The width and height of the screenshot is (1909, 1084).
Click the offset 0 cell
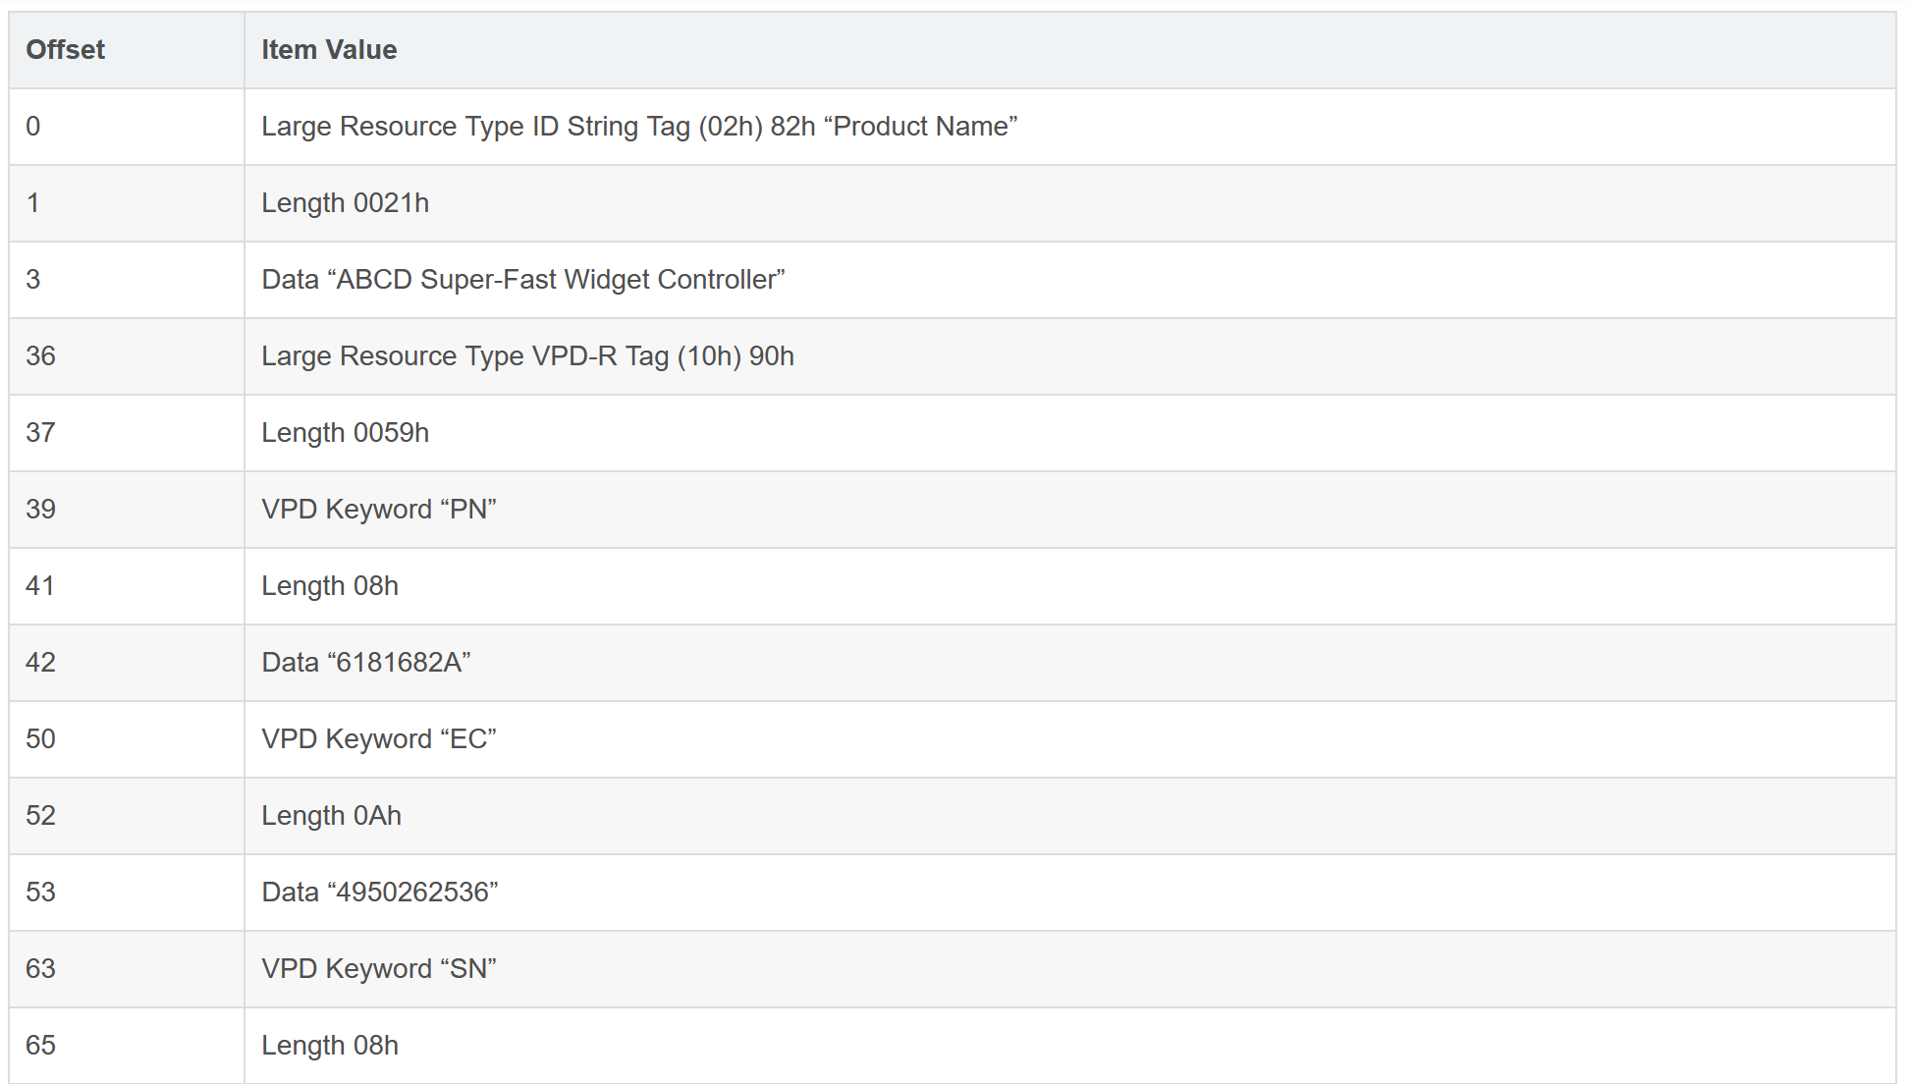tap(33, 127)
